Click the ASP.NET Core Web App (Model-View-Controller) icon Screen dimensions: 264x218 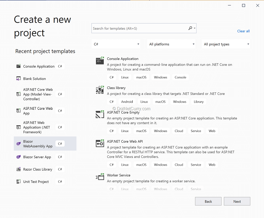[19, 94]
